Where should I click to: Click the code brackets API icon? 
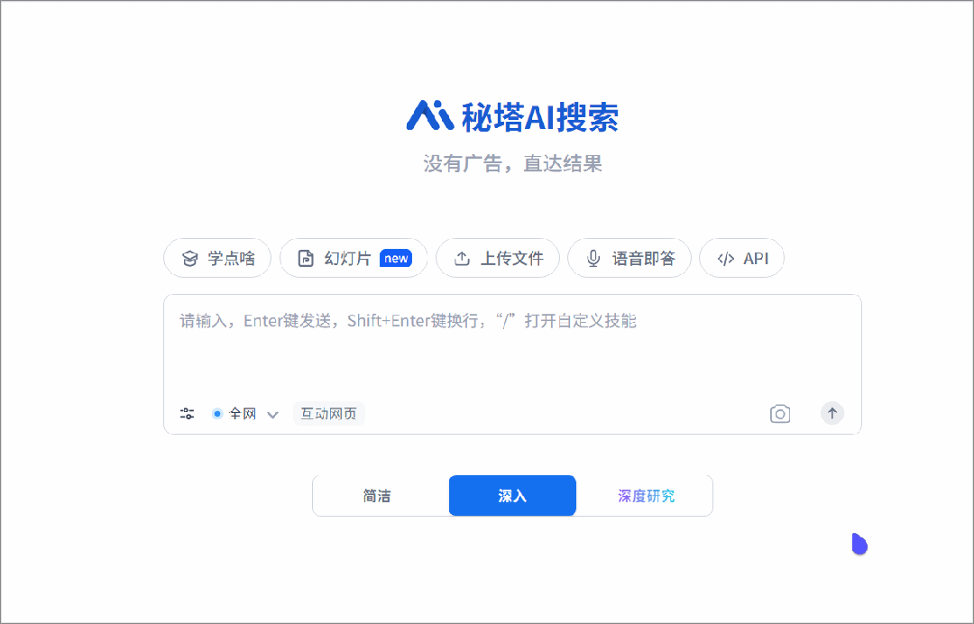click(x=725, y=258)
